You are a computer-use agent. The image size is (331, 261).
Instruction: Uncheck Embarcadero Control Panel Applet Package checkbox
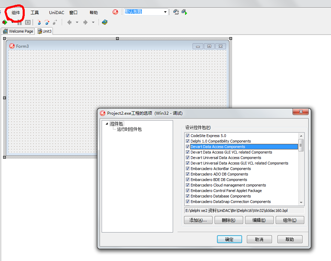pos(187,191)
